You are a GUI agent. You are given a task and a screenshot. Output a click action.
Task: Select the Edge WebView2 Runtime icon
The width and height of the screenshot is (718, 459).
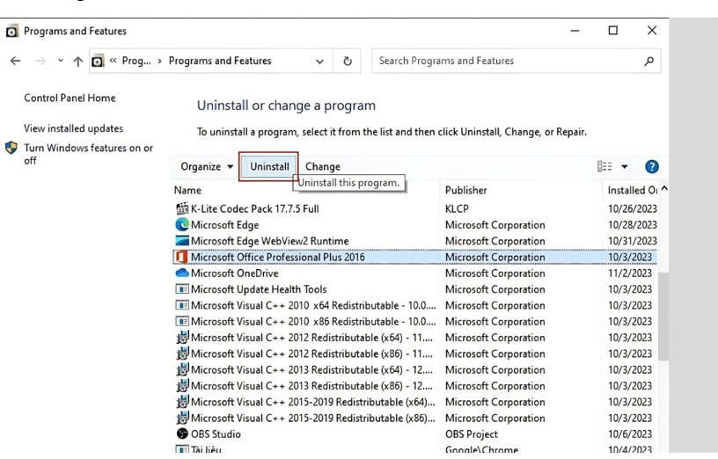click(x=182, y=241)
